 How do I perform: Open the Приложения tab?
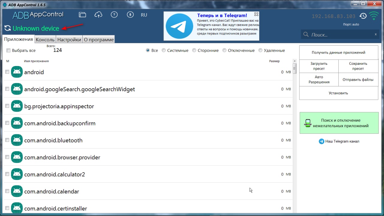tap(18, 39)
